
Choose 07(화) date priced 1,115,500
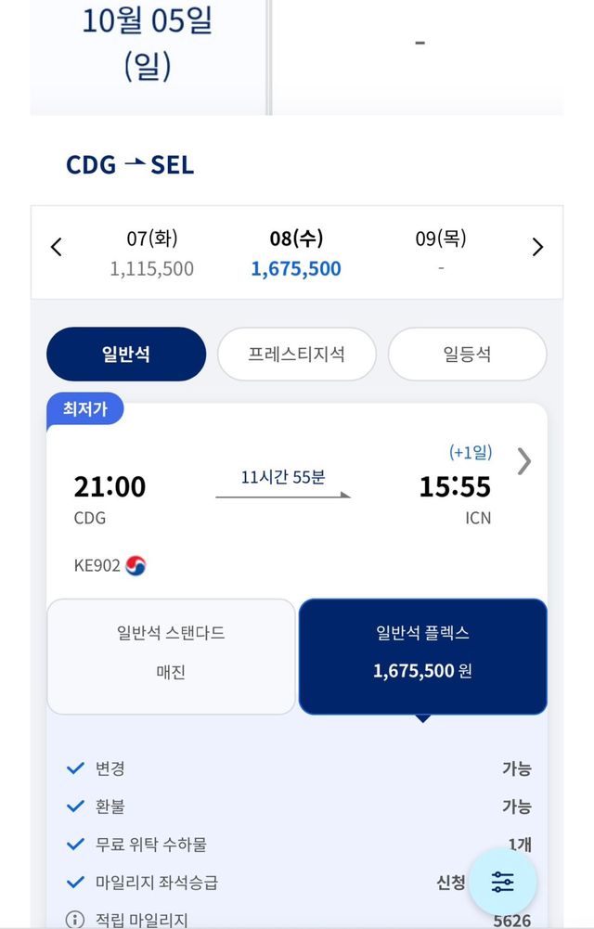(x=152, y=253)
